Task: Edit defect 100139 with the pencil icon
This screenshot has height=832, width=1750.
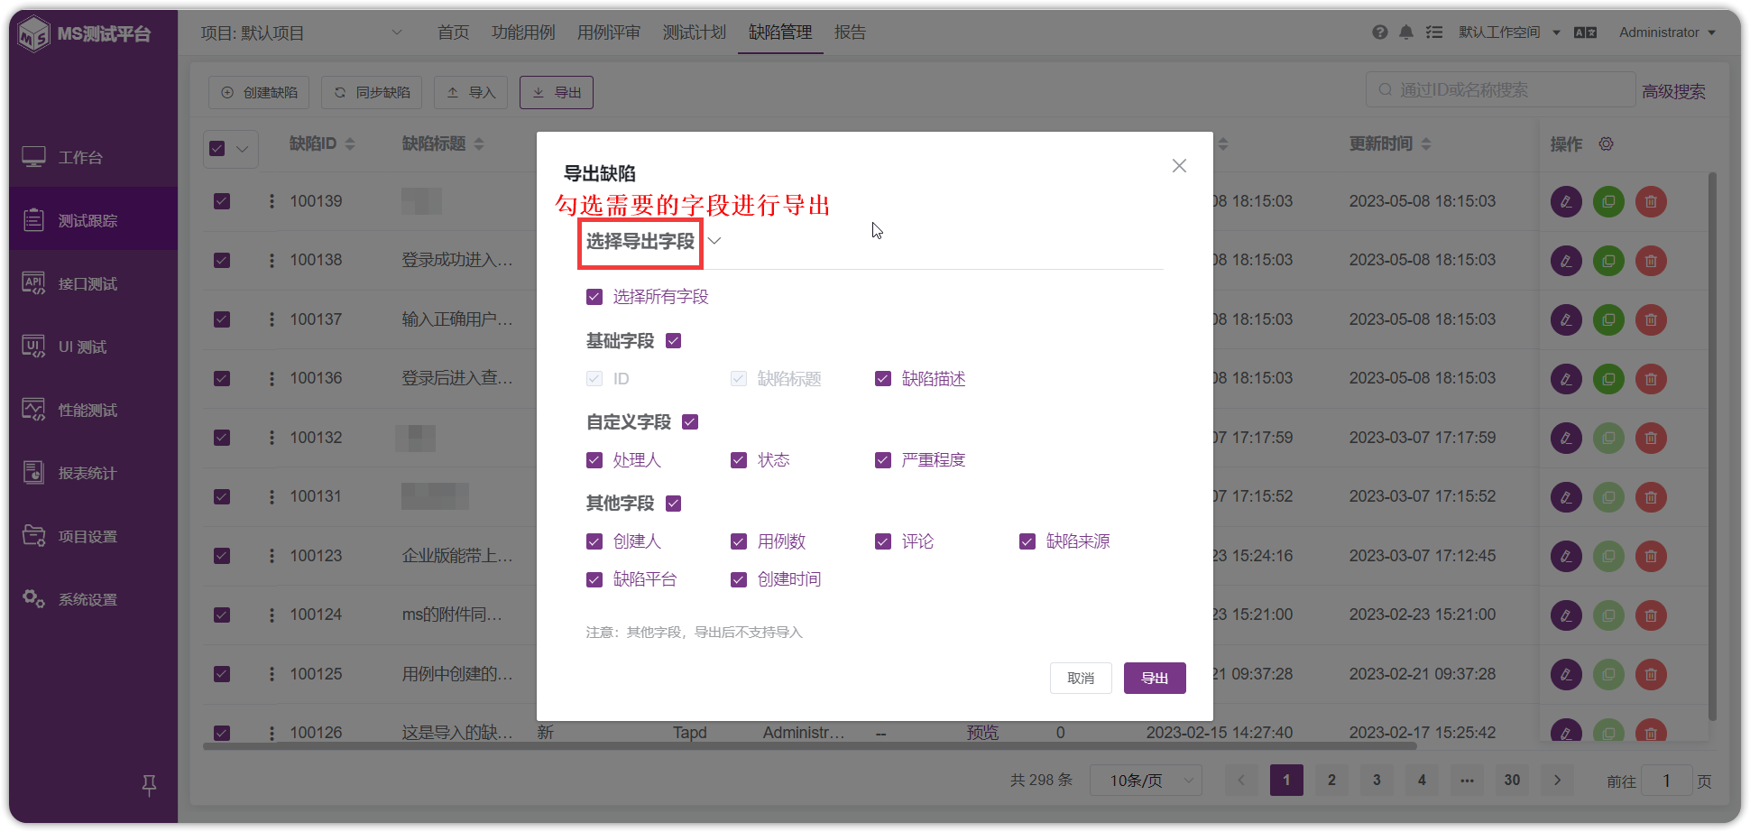Action: 1566,201
